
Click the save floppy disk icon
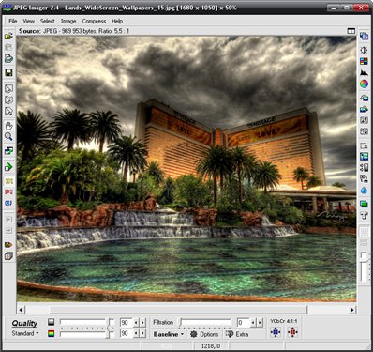tap(8, 72)
